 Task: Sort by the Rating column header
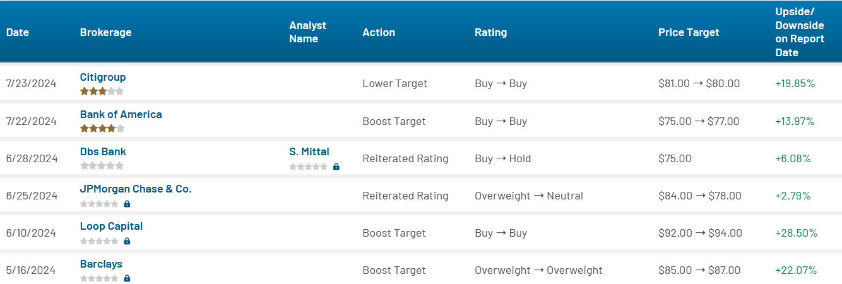pyautogui.click(x=490, y=32)
